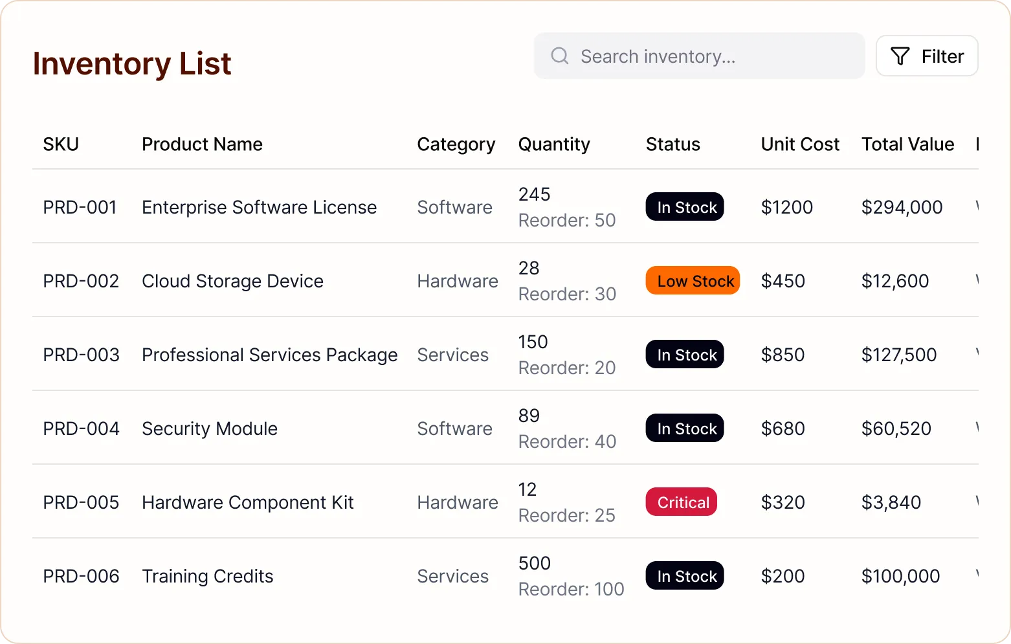The width and height of the screenshot is (1011, 644).
Task: Open the Filter panel
Action: click(x=927, y=56)
